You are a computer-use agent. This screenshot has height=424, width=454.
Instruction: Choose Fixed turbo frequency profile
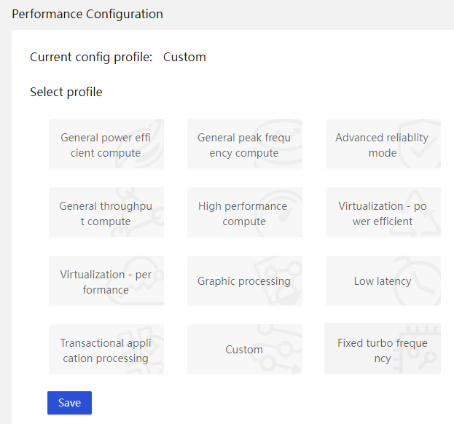pos(383,348)
